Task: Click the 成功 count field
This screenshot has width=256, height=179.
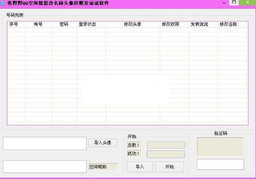Action: 166,154
